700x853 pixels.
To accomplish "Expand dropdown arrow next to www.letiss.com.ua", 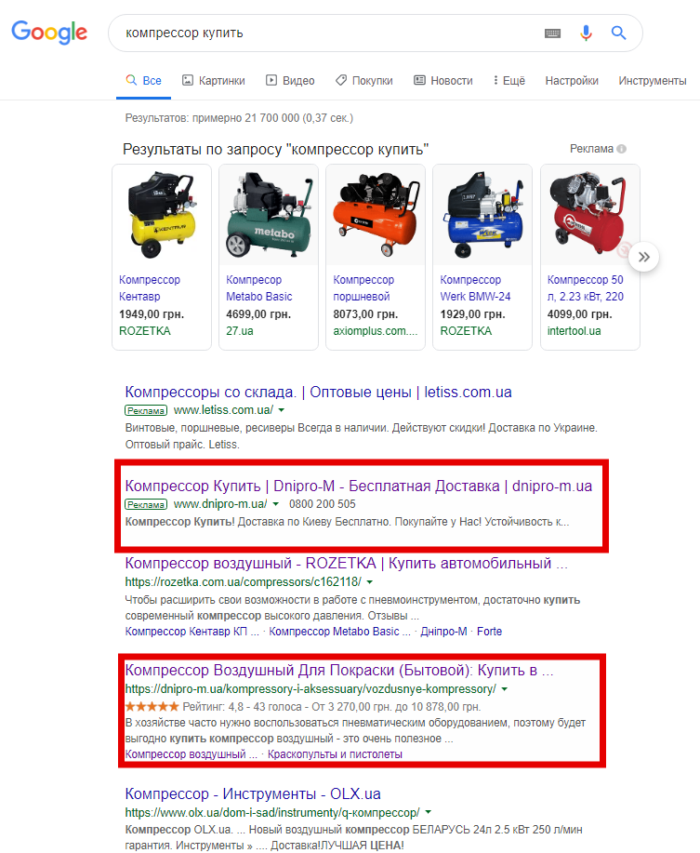I will coord(282,410).
